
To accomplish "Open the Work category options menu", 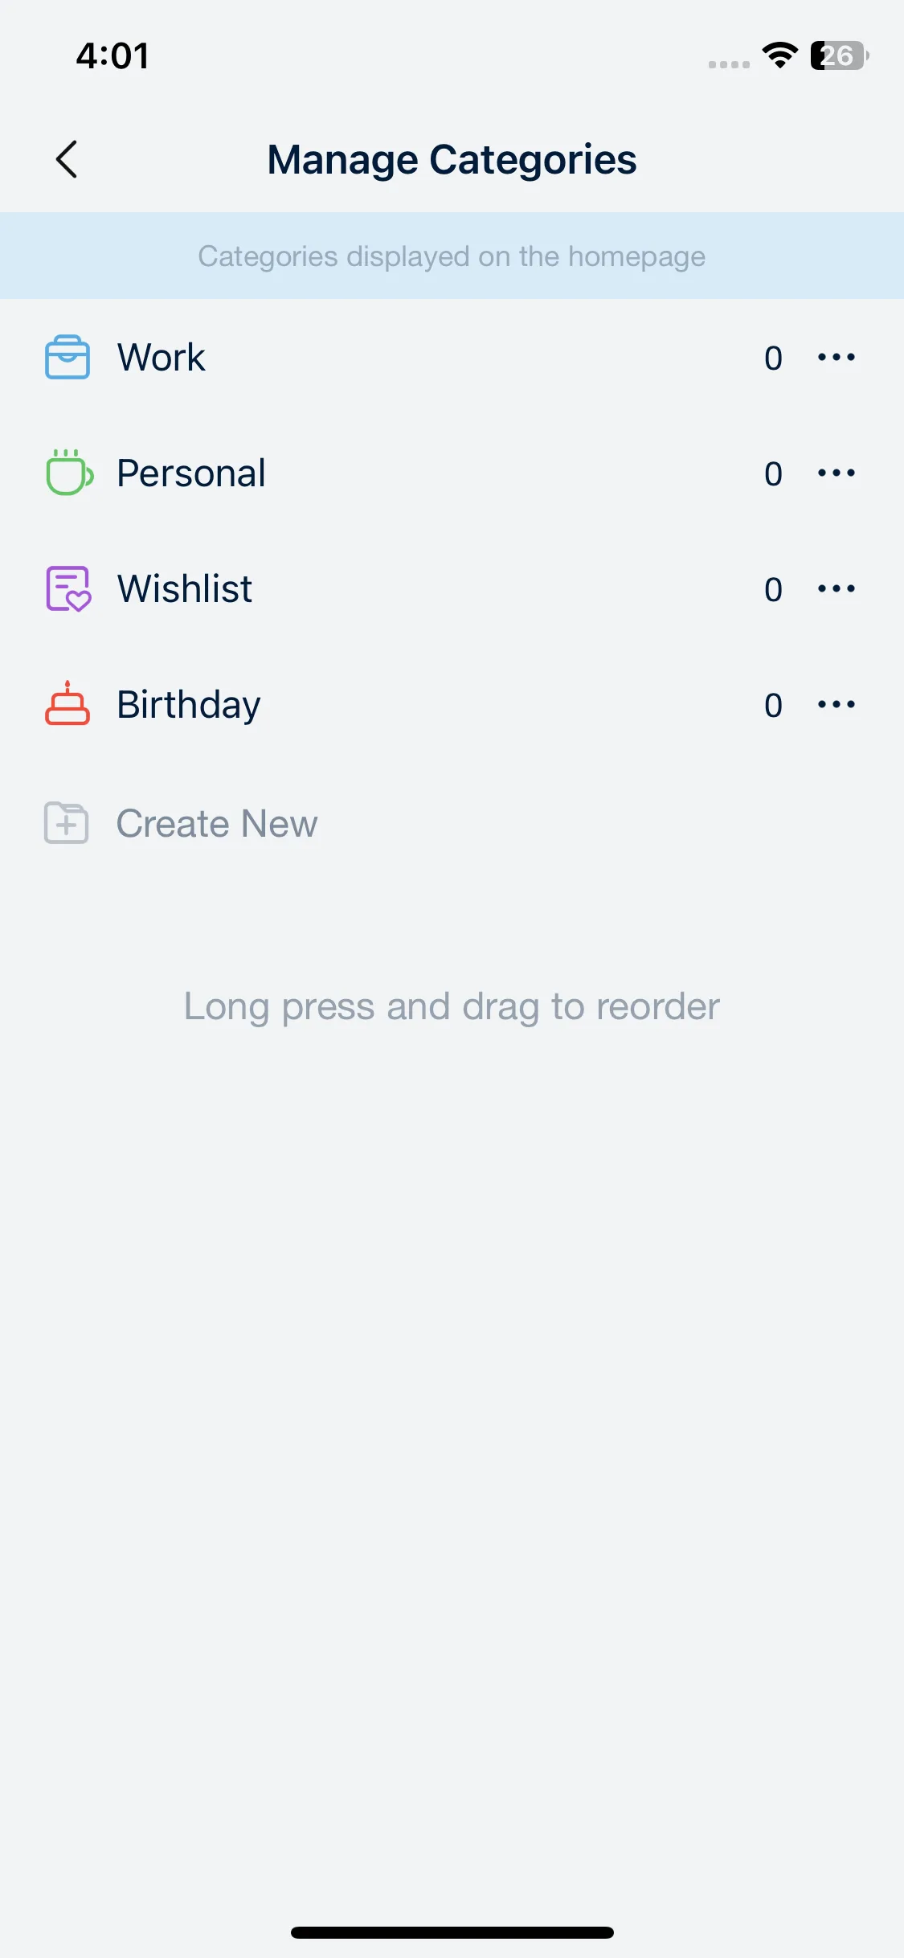I will click(x=836, y=357).
